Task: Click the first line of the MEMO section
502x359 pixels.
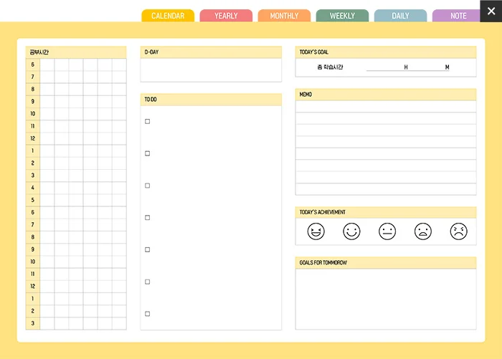Action: coord(386,106)
